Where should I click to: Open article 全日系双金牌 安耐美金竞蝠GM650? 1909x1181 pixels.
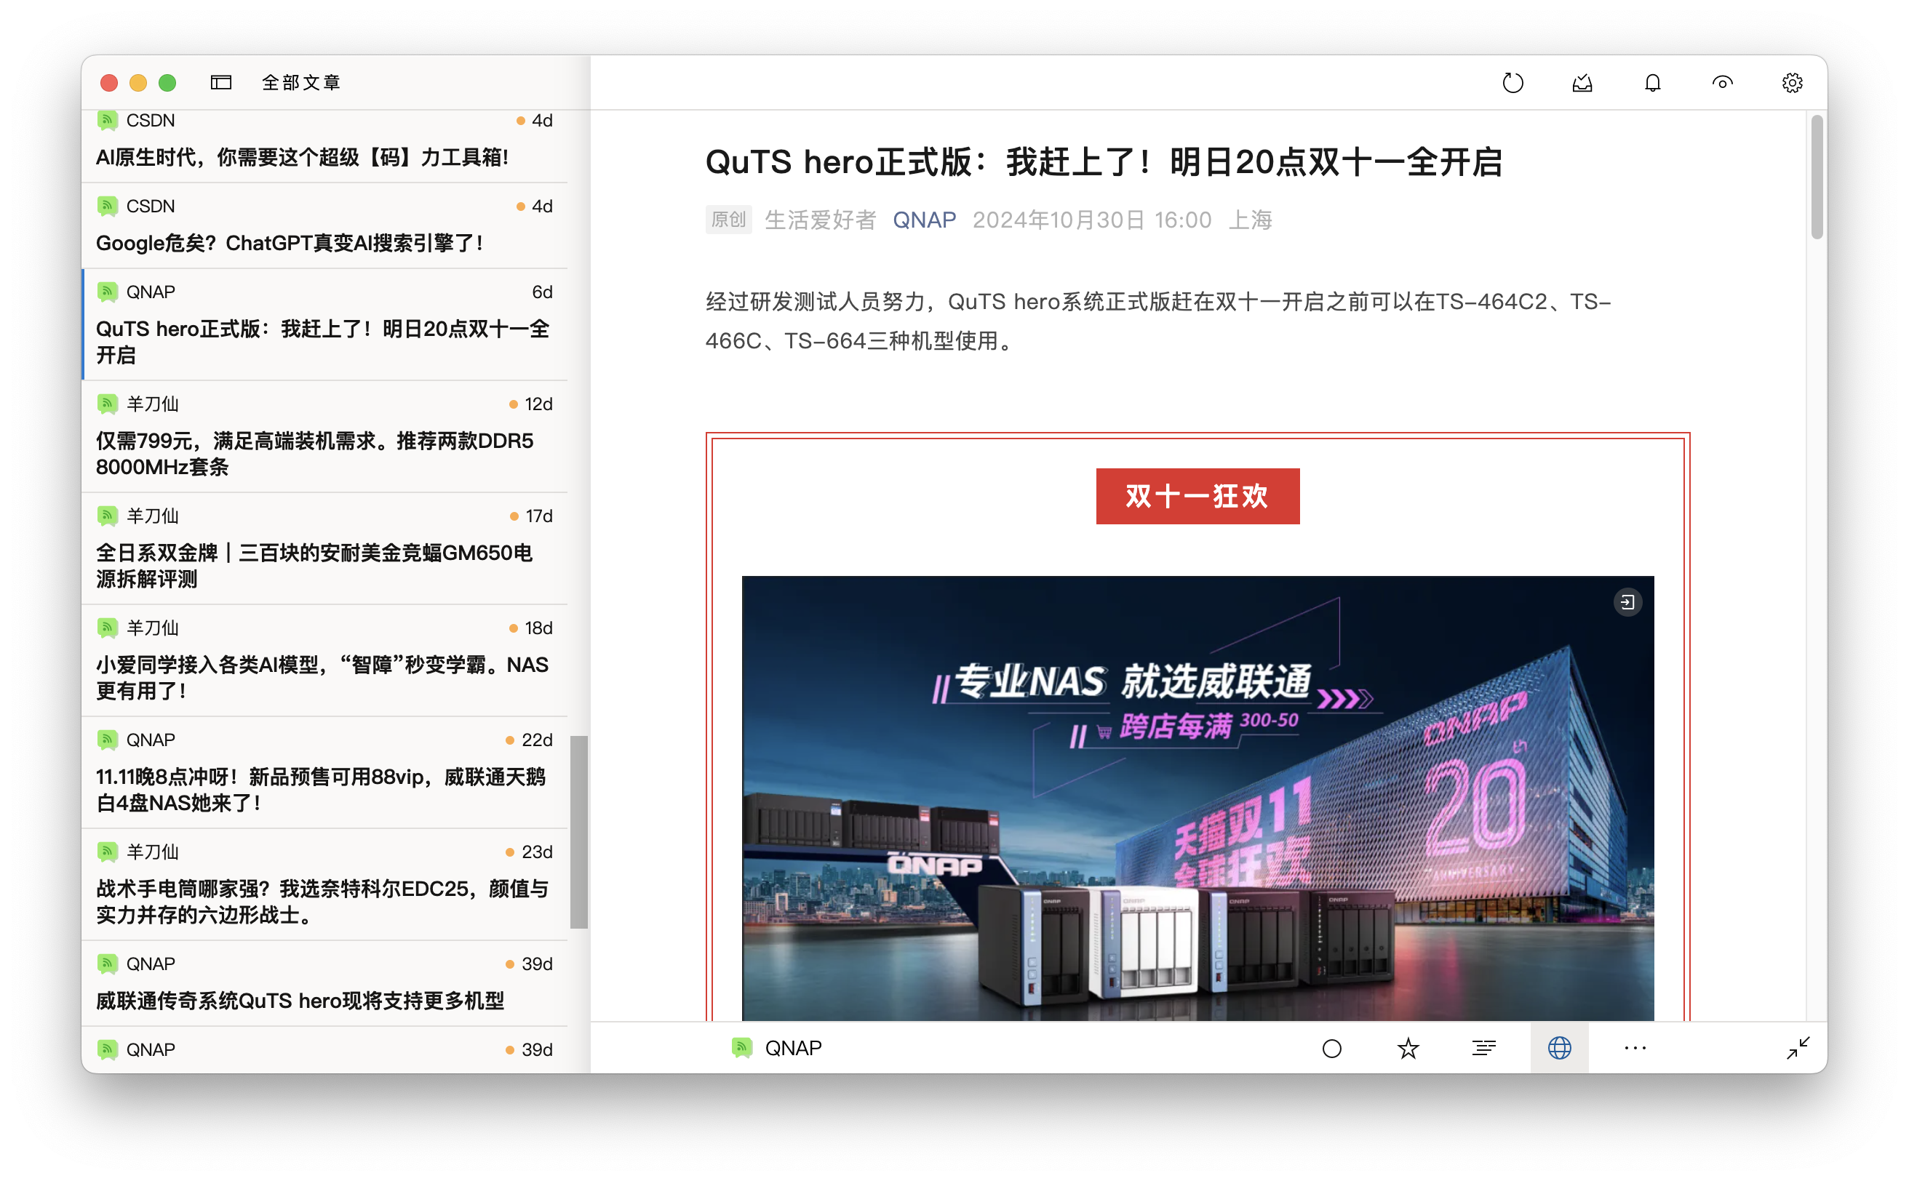[325, 549]
